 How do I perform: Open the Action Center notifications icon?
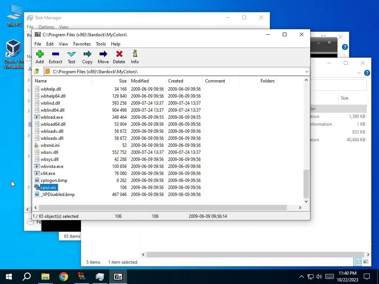tap(367, 277)
